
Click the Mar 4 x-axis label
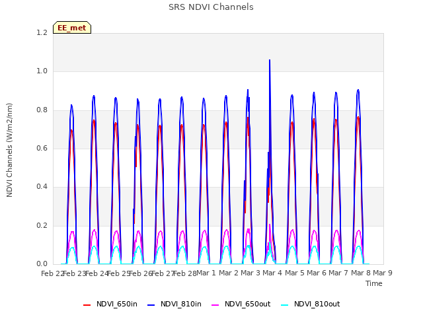(x=272, y=273)
